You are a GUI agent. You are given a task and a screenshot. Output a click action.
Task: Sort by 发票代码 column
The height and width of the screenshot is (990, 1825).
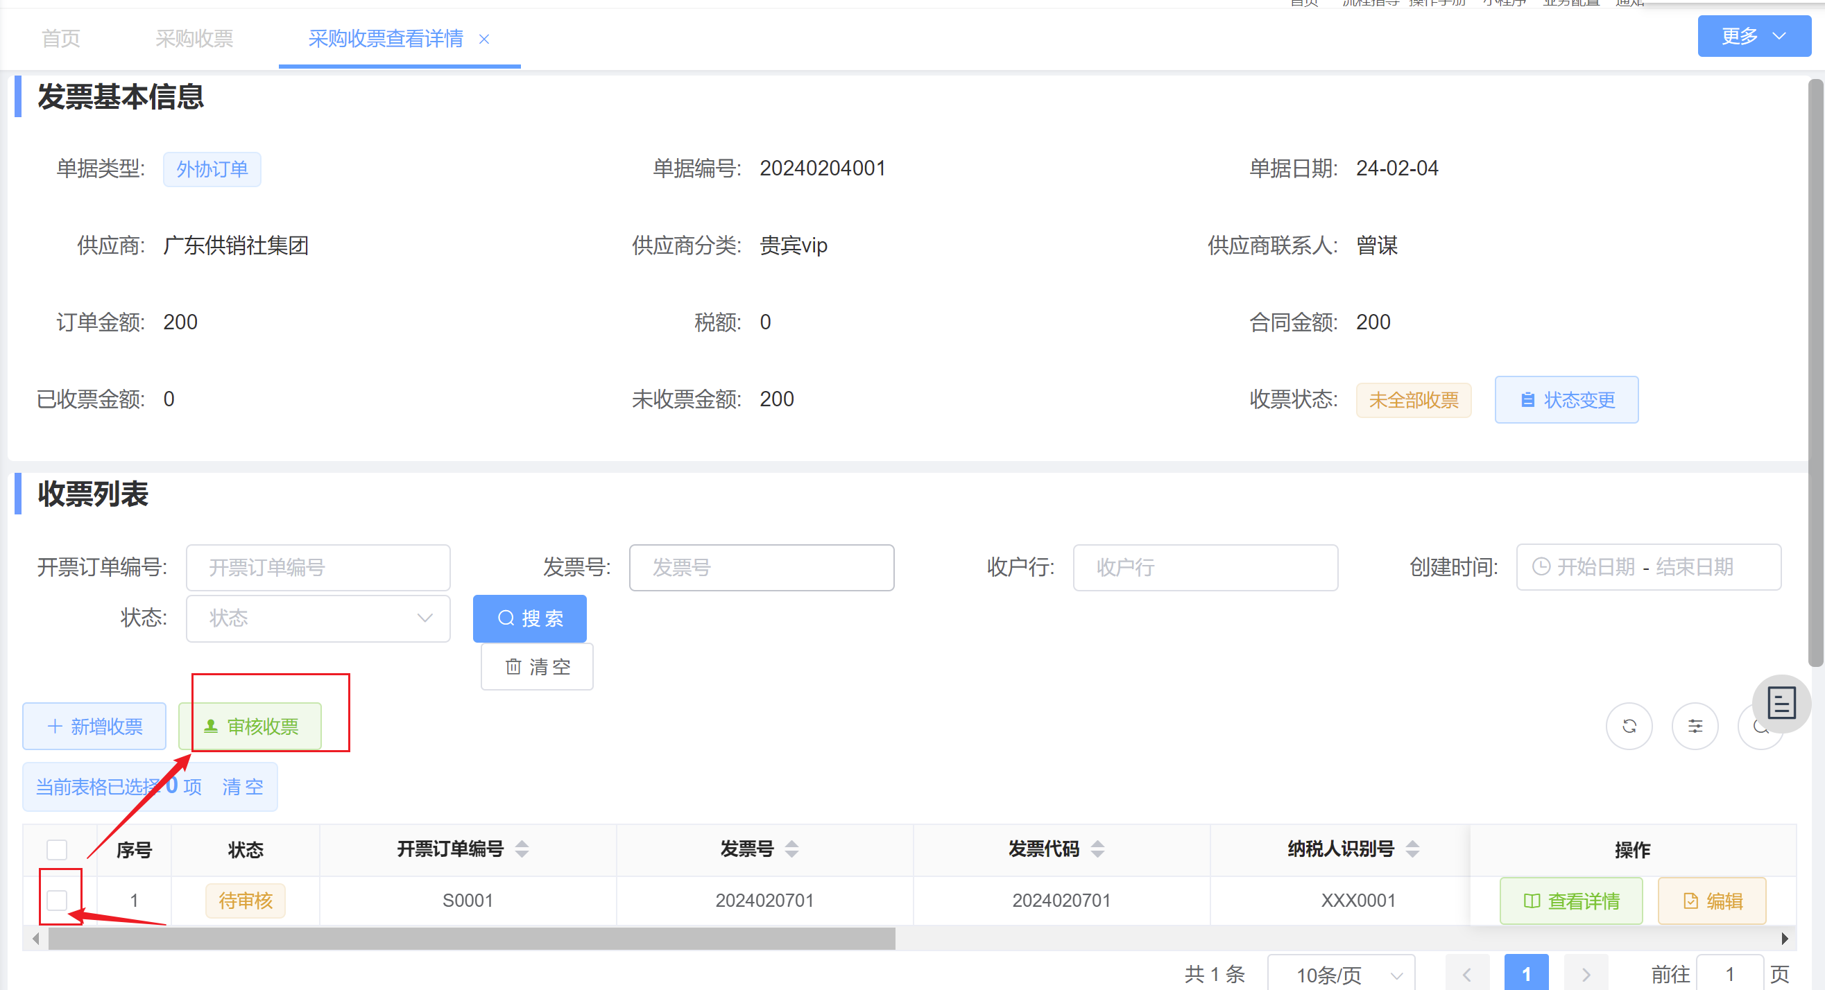[x=1097, y=849]
